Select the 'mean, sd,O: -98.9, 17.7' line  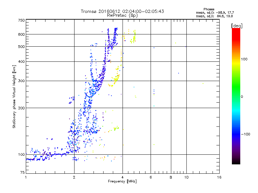point(215,13)
